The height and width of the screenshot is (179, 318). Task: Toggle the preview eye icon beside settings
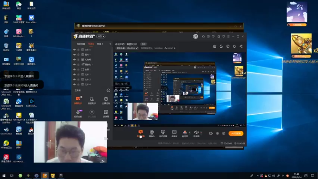[217, 133]
